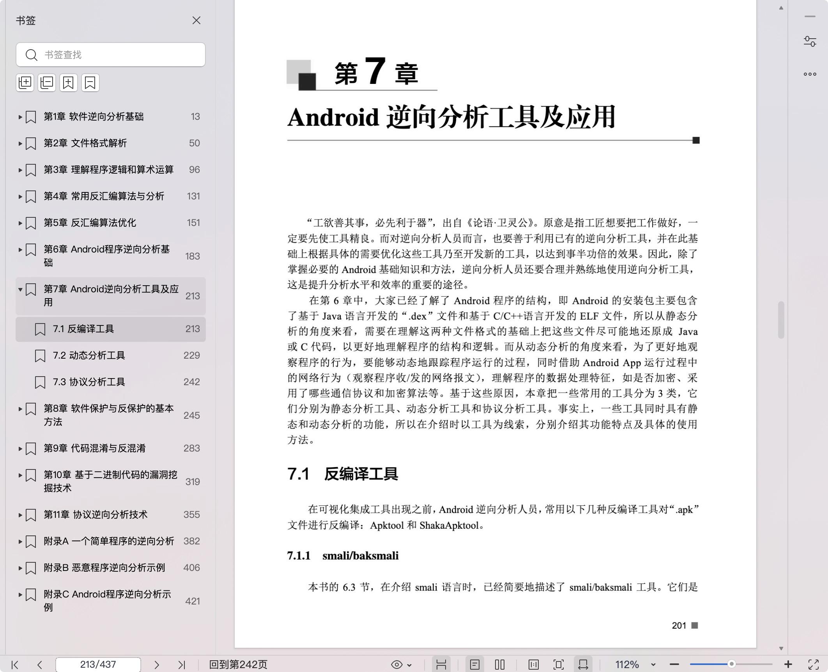This screenshot has width=828, height=672.
Task: Open the eye mode dropdown arrow
Action: coord(410,665)
